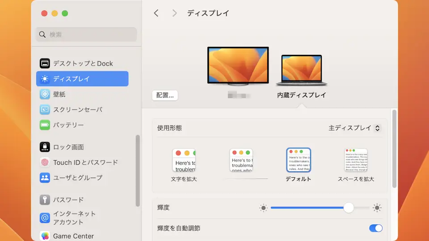
Task: Go back with the left chevron
Action: pos(156,13)
